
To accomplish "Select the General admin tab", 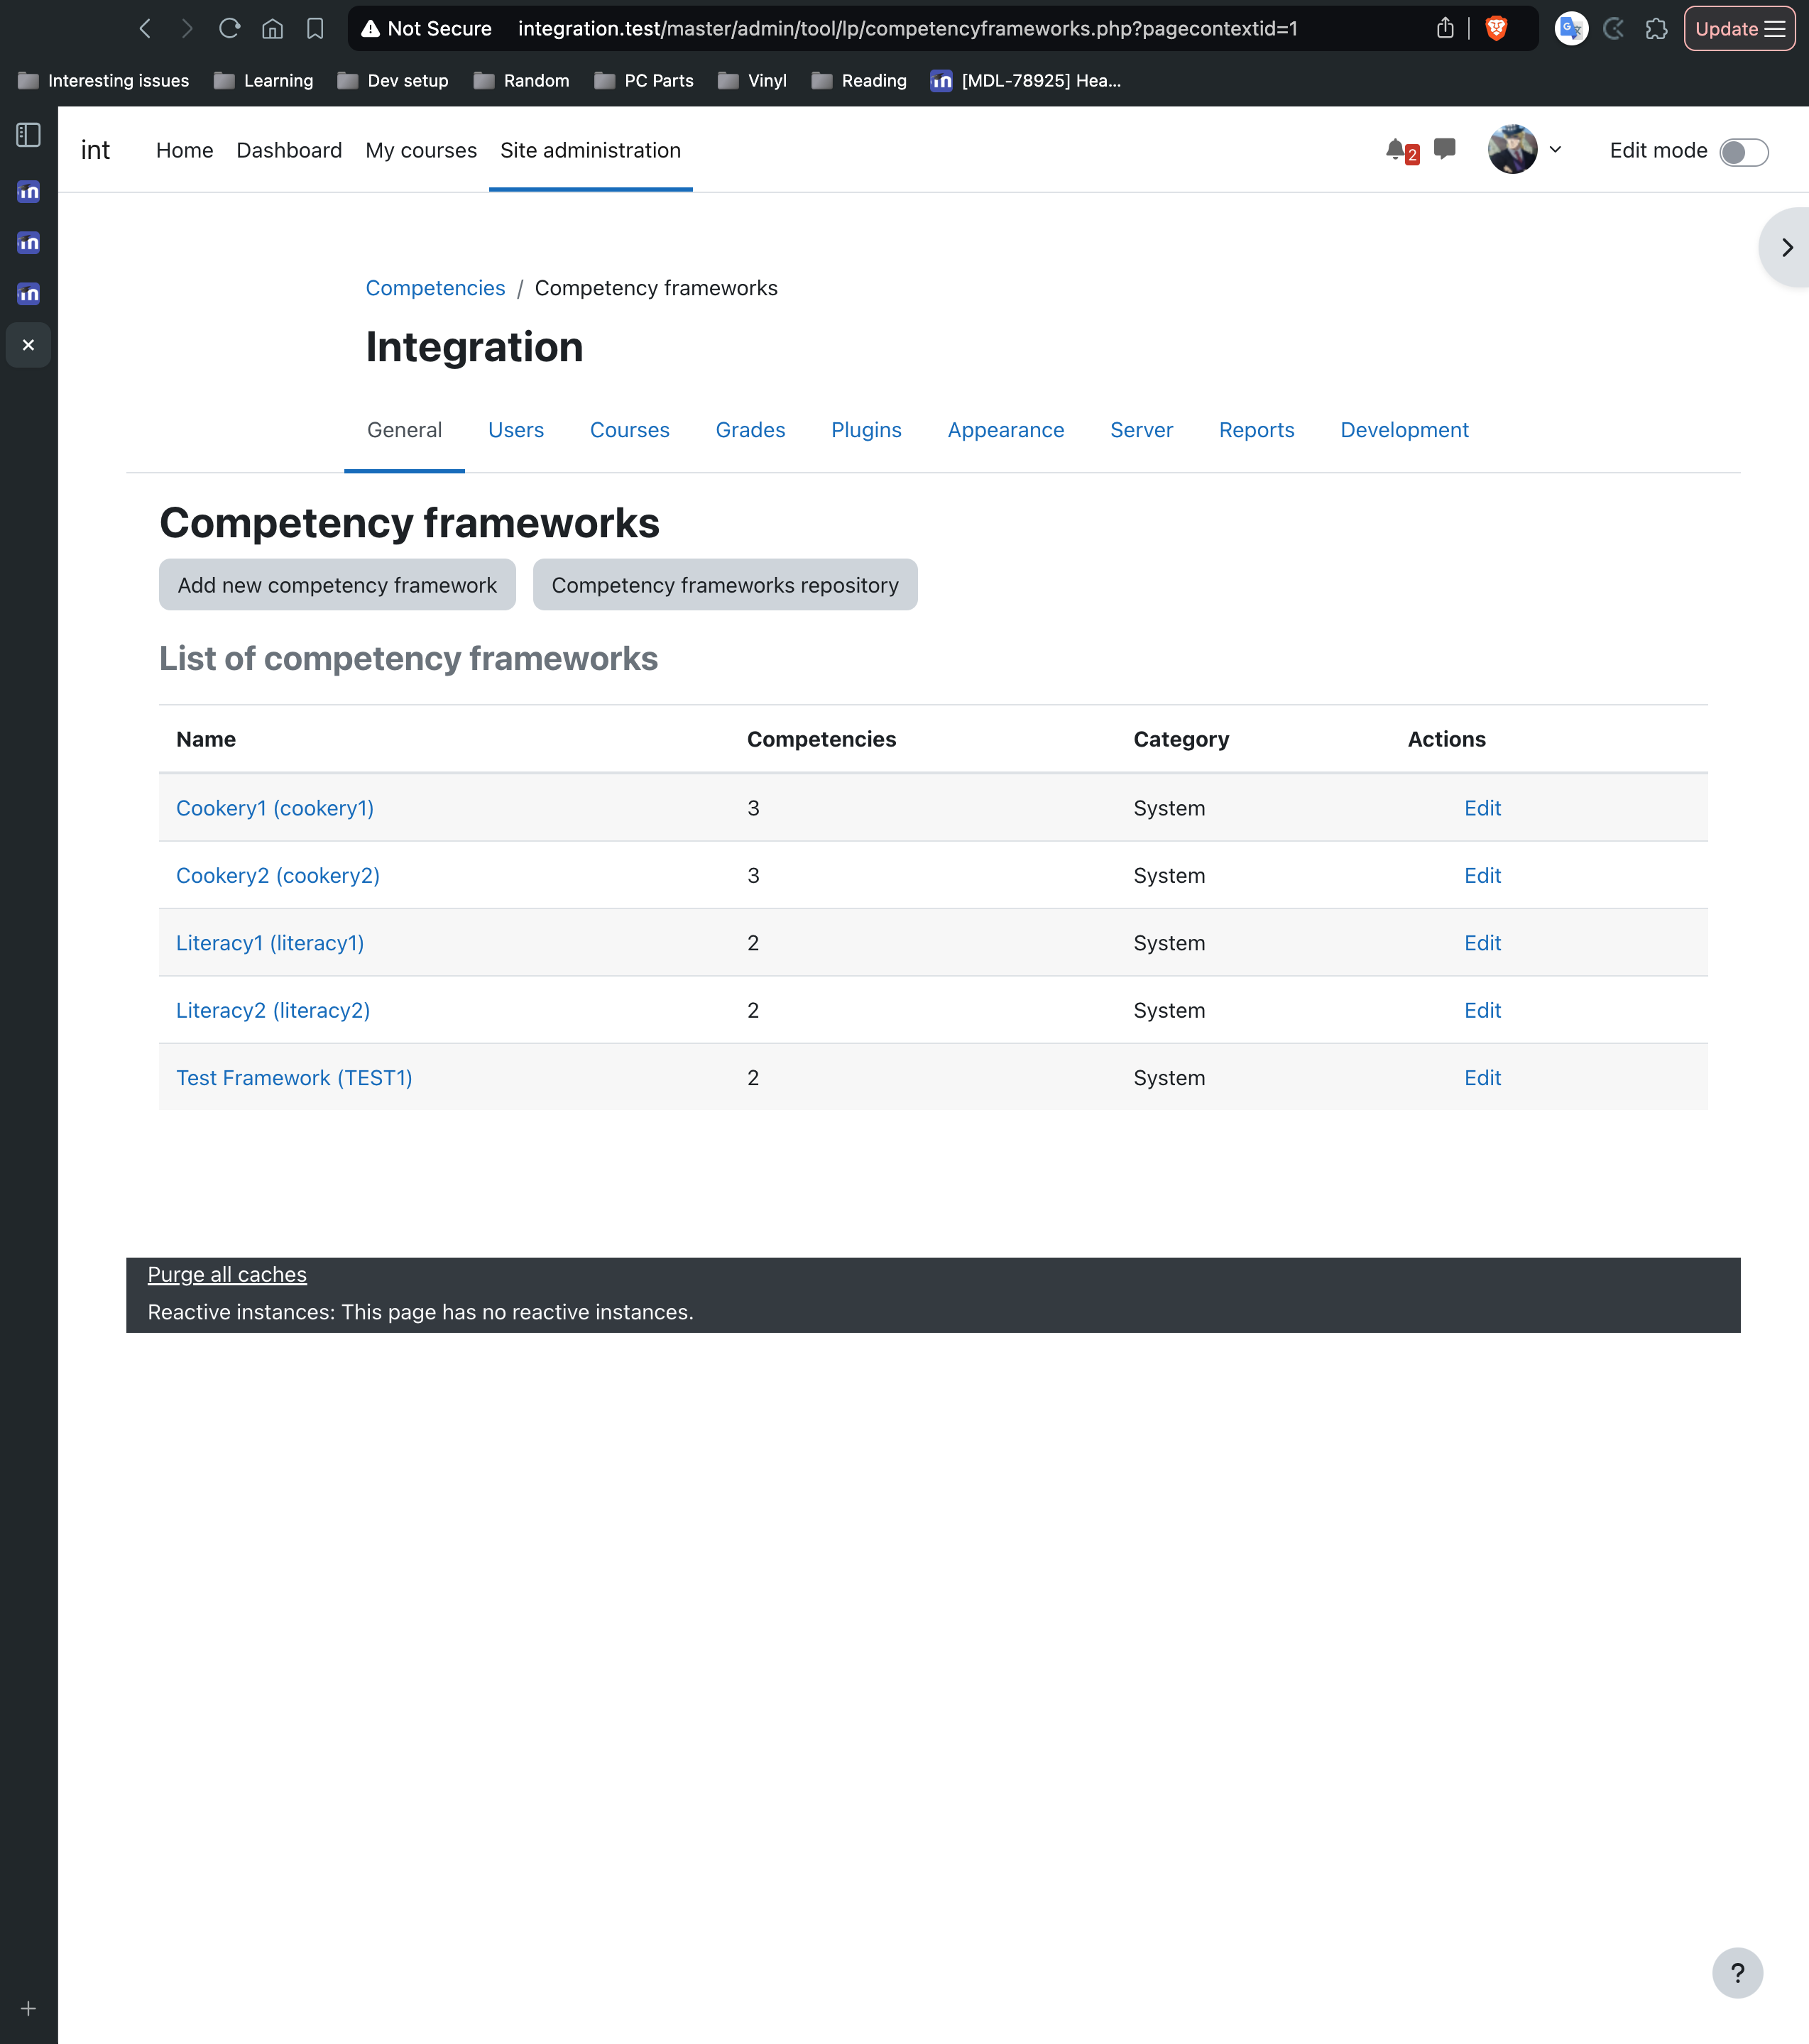I will tap(404, 430).
